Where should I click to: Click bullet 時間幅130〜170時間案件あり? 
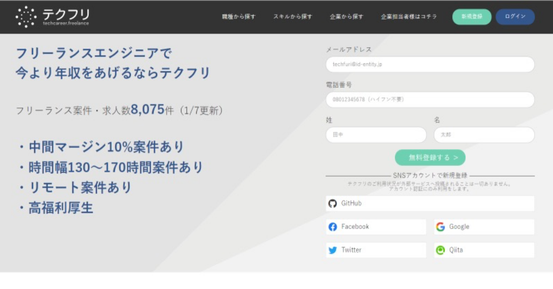[116, 167]
